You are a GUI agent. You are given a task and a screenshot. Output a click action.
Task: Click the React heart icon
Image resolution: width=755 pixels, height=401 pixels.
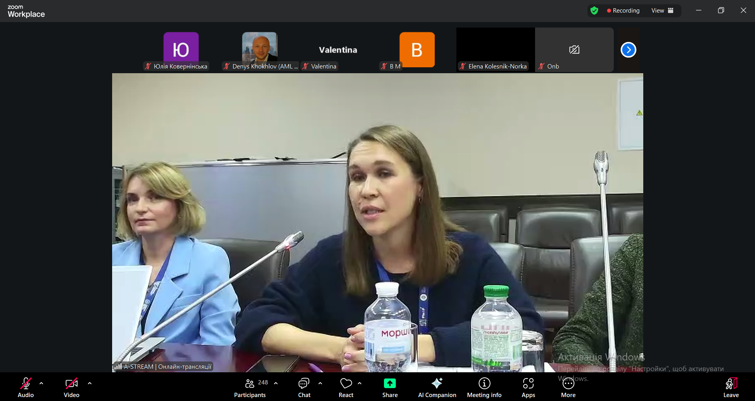point(346,387)
